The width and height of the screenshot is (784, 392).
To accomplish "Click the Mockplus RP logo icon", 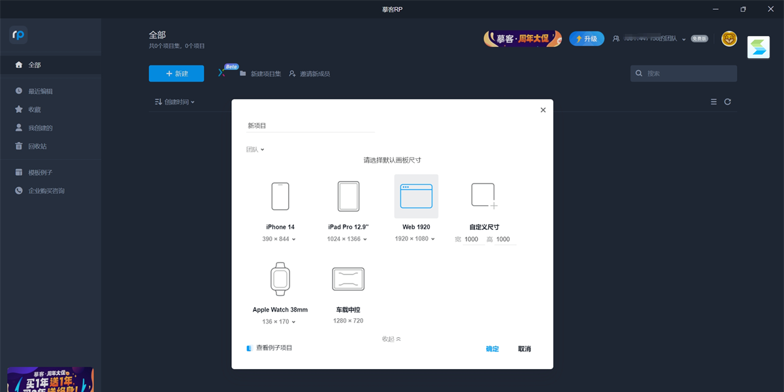I will [18, 35].
